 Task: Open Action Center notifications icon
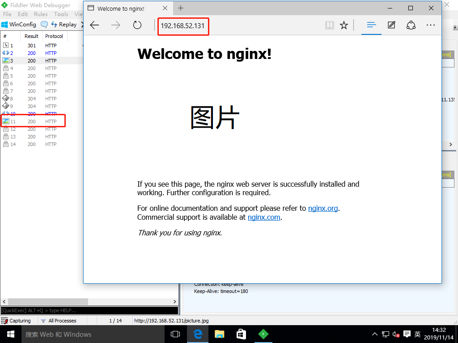click(407, 334)
